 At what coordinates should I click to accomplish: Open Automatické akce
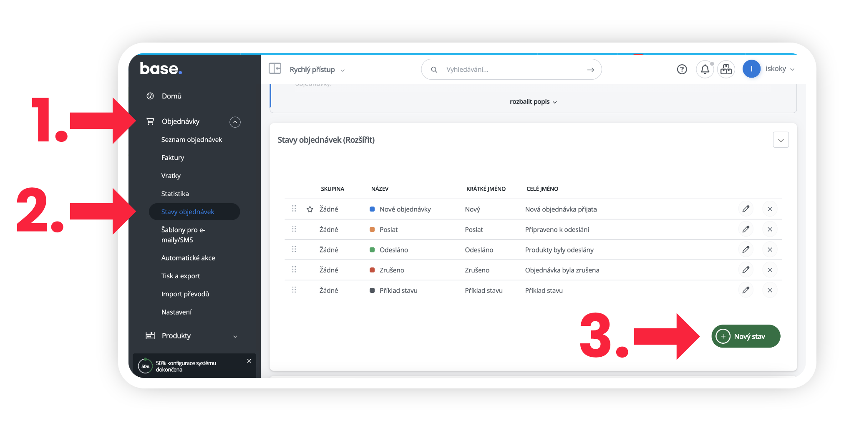pyautogui.click(x=188, y=258)
